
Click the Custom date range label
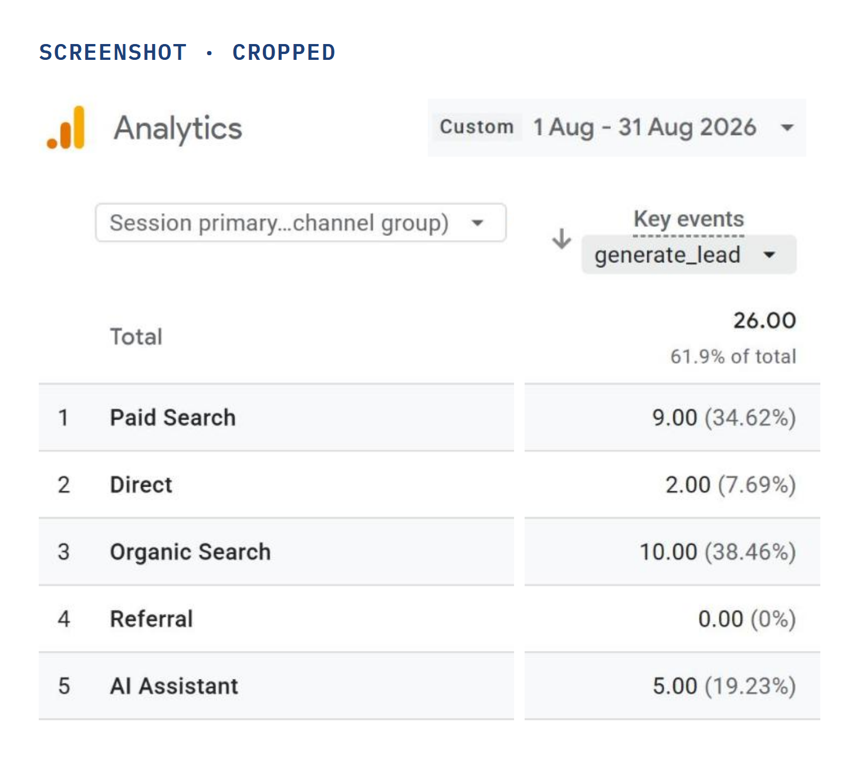click(476, 127)
